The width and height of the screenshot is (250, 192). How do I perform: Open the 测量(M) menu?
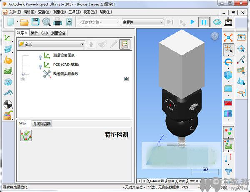click(60, 12)
